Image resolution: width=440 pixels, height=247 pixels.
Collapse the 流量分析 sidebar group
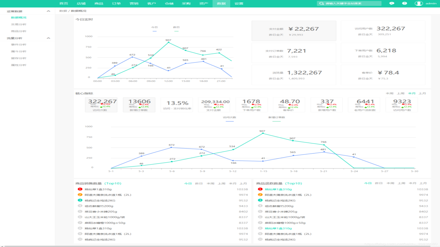pyautogui.click(x=48, y=38)
